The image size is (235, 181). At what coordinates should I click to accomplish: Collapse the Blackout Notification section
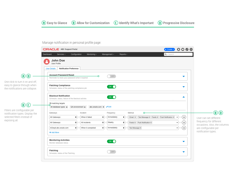(184, 97)
